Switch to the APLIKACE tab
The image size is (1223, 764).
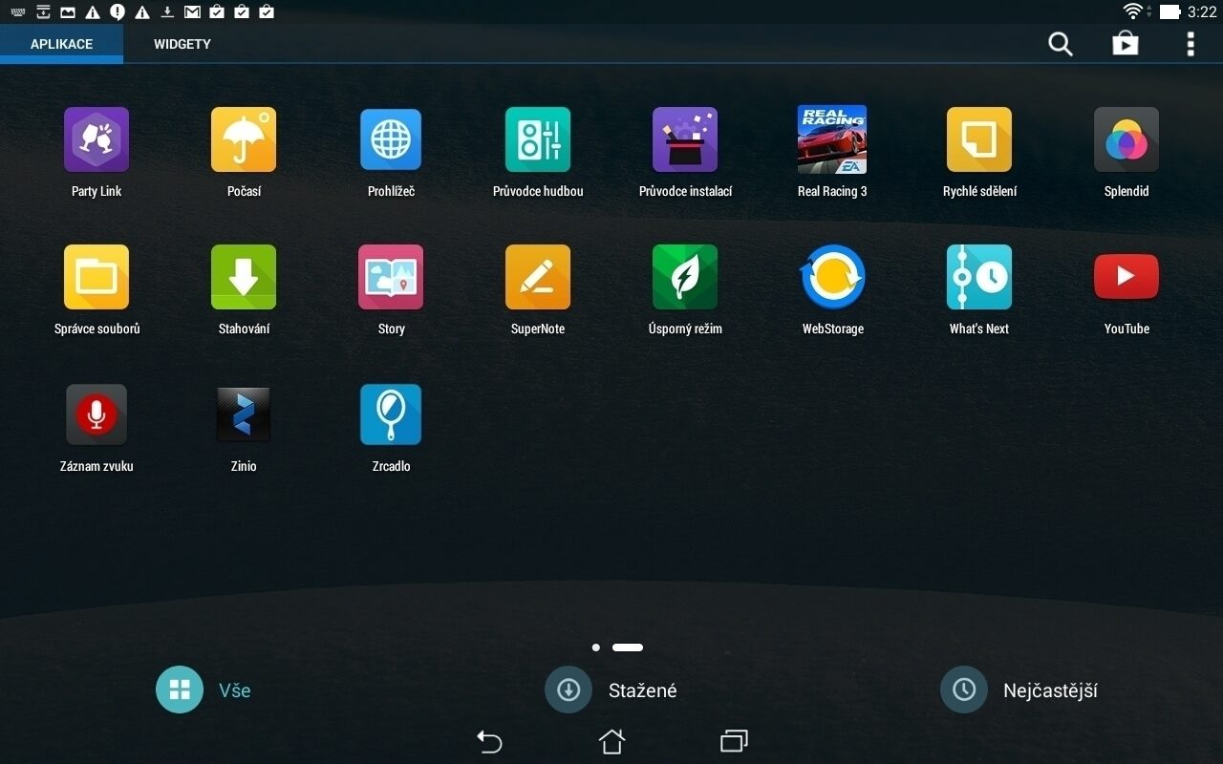(61, 44)
